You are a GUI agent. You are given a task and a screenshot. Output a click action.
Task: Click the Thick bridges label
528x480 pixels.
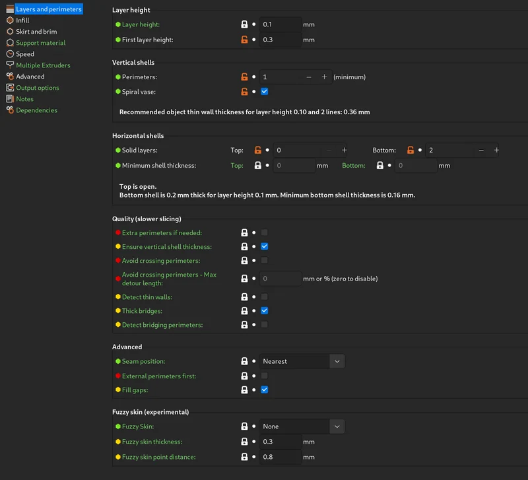click(142, 311)
